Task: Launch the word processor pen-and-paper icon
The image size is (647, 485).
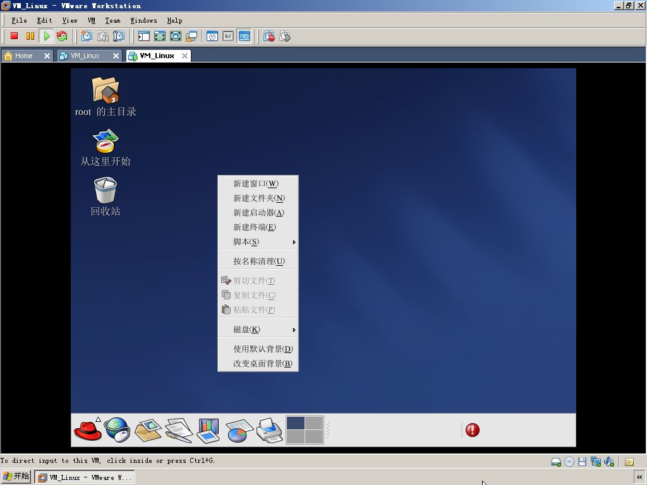Action: click(x=179, y=430)
